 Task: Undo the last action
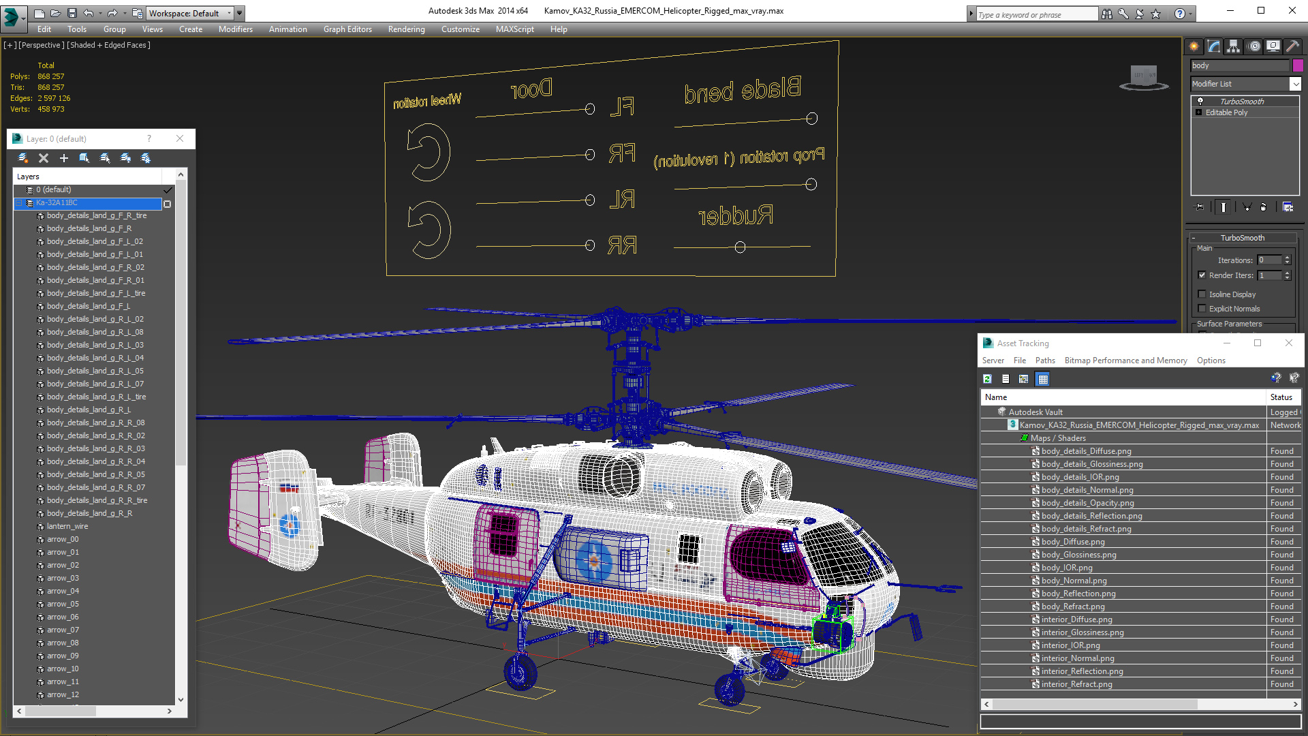(x=89, y=13)
